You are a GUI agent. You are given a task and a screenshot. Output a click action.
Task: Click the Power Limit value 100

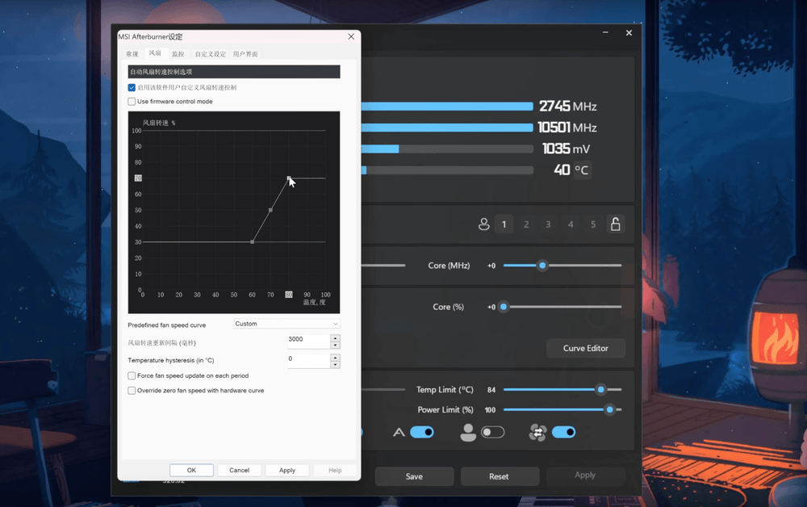click(x=490, y=410)
